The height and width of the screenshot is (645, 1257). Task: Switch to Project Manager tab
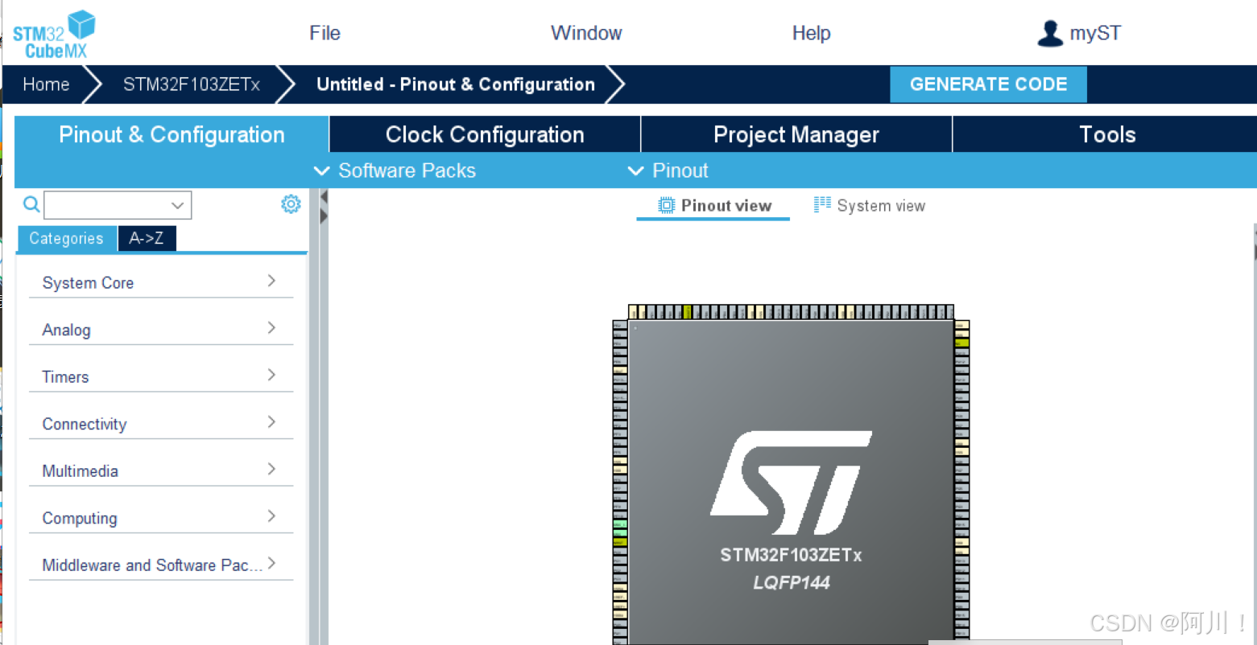[x=796, y=134]
